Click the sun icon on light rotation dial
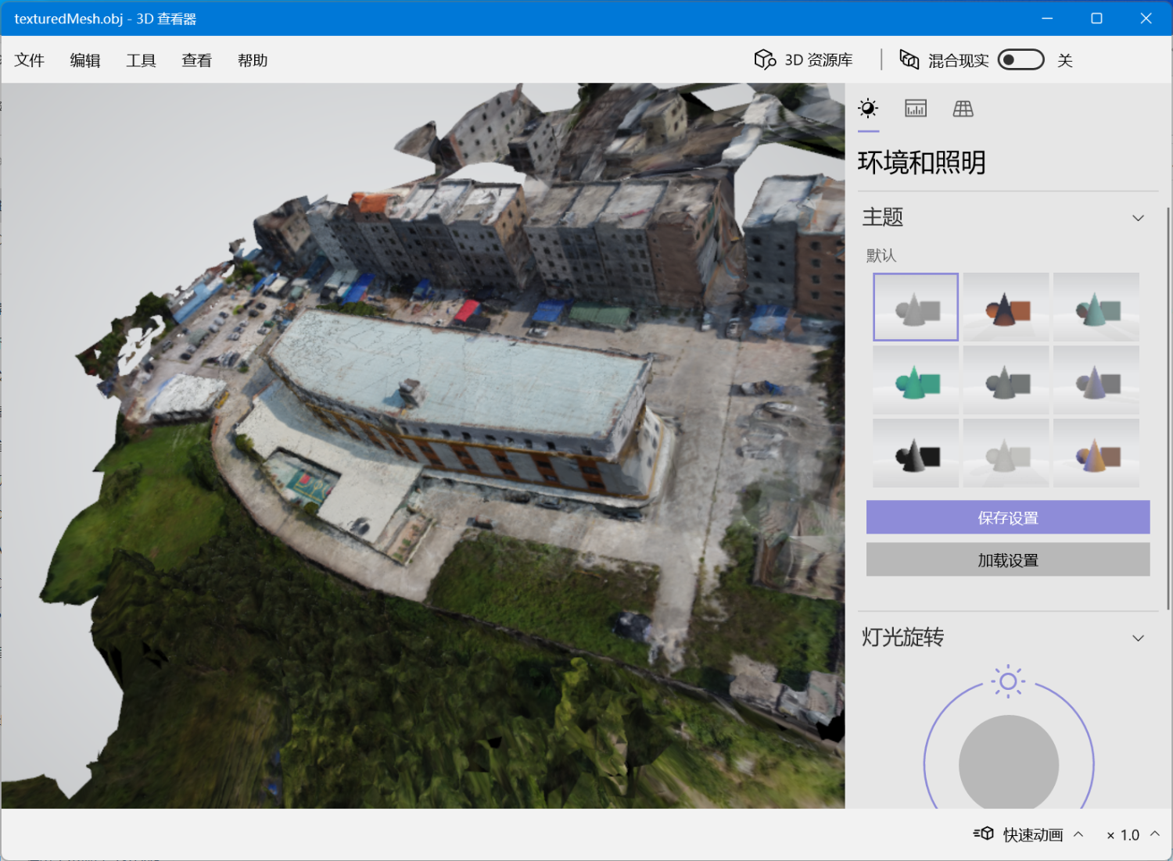 click(x=1009, y=681)
